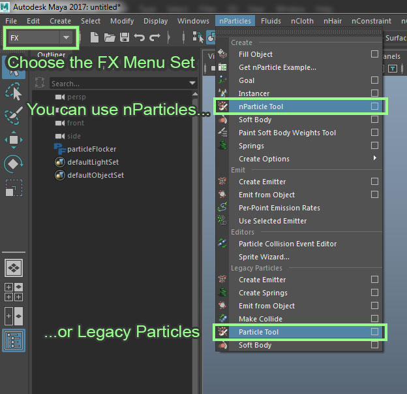Click the New Scene icon

click(x=94, y=37)
